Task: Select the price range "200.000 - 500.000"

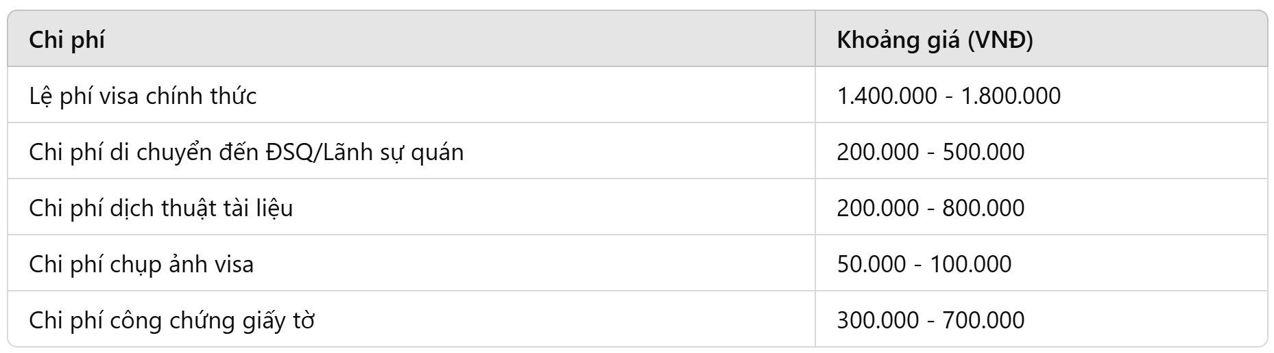Action: tap(930, 152)
